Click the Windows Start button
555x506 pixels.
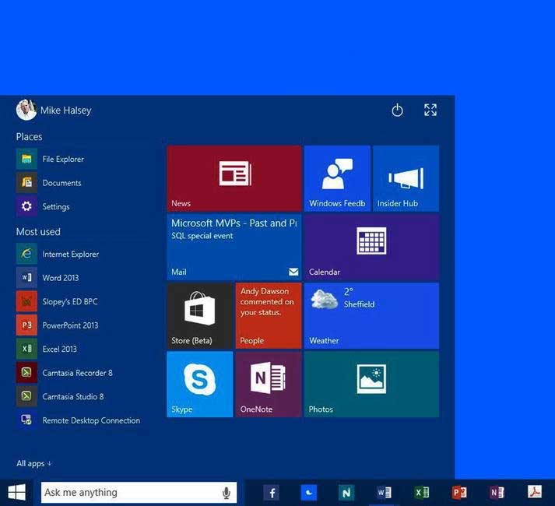(16, 493)
